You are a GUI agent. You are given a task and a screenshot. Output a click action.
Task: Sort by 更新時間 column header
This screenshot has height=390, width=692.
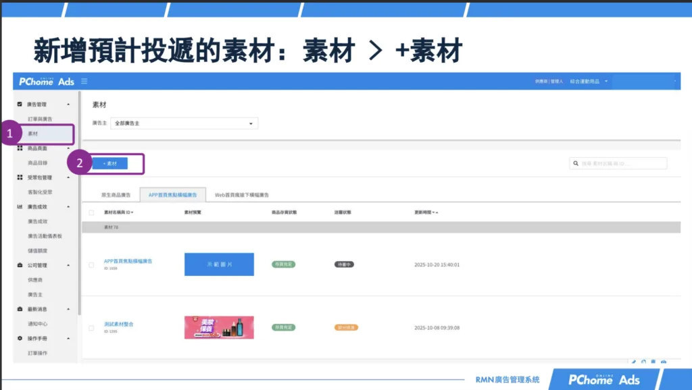[426, 213]
